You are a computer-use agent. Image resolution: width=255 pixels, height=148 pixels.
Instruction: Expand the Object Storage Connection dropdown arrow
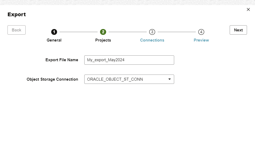[169, 79]
